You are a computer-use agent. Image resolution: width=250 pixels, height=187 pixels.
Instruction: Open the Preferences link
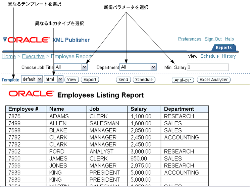[190, 39]
